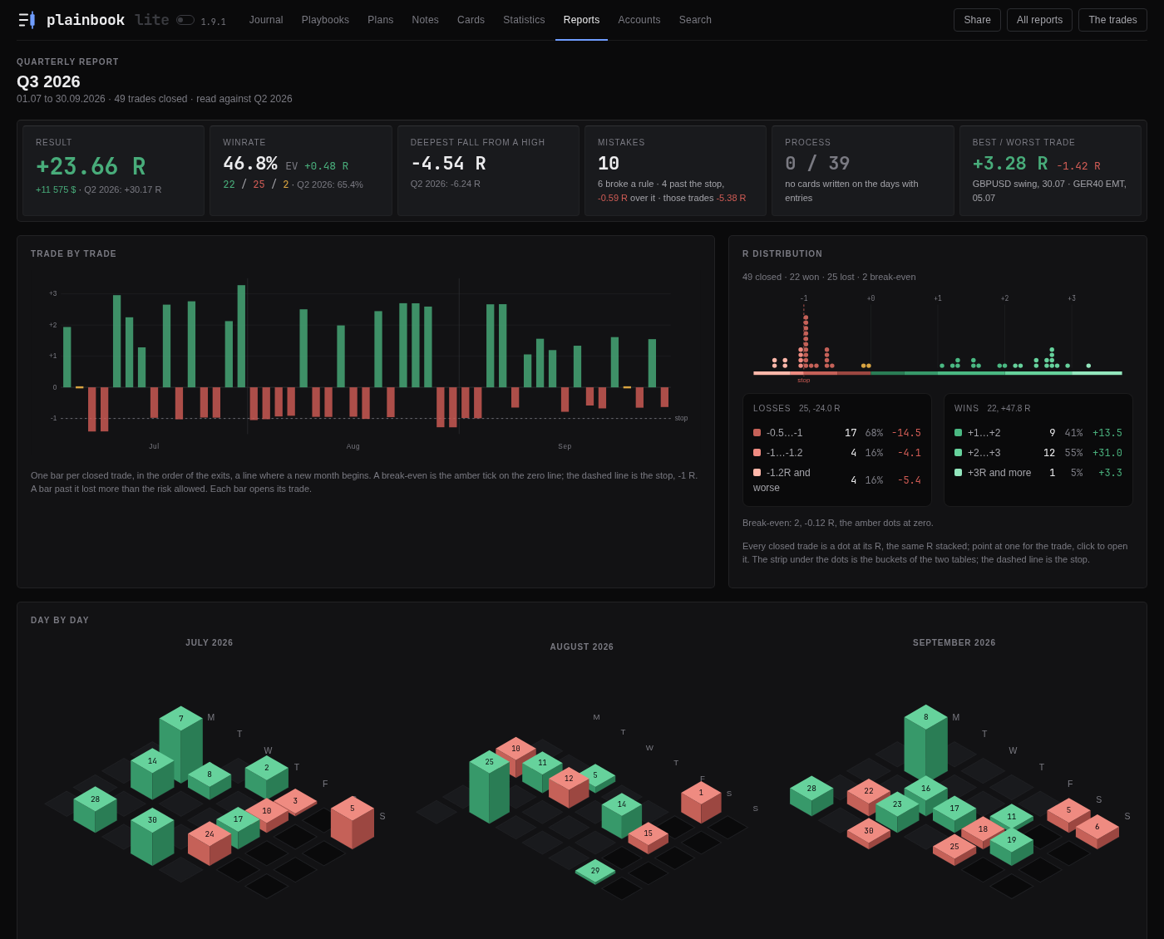Open September day 8 tall green cube
This screenshot has height=939, width=1164.
926,743
